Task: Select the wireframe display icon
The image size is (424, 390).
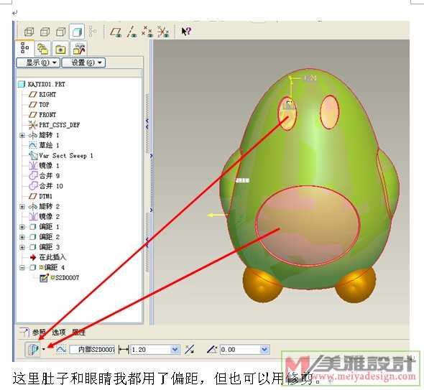Action: pyautogui.click(x=29, y=32)
